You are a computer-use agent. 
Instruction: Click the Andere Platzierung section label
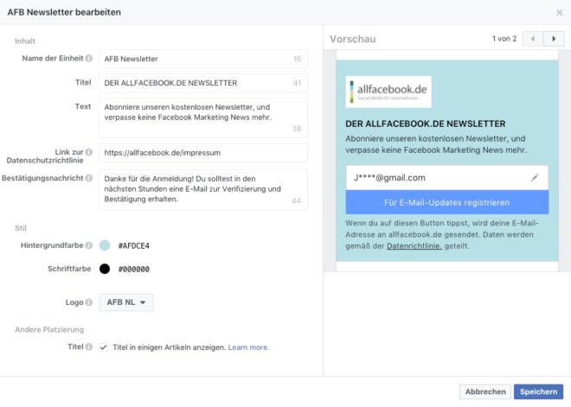49,329
